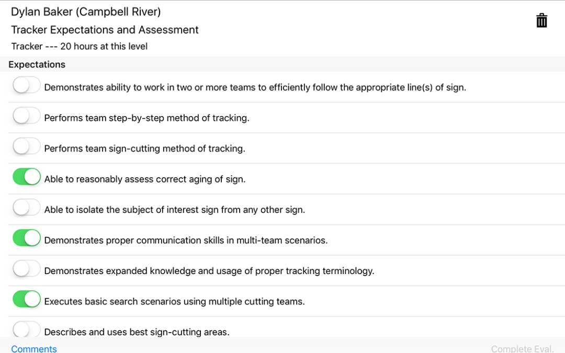The image size is (565, 353).
Task: Enable the two-or-more teams expectation toggle
Action: coord(26,86)
